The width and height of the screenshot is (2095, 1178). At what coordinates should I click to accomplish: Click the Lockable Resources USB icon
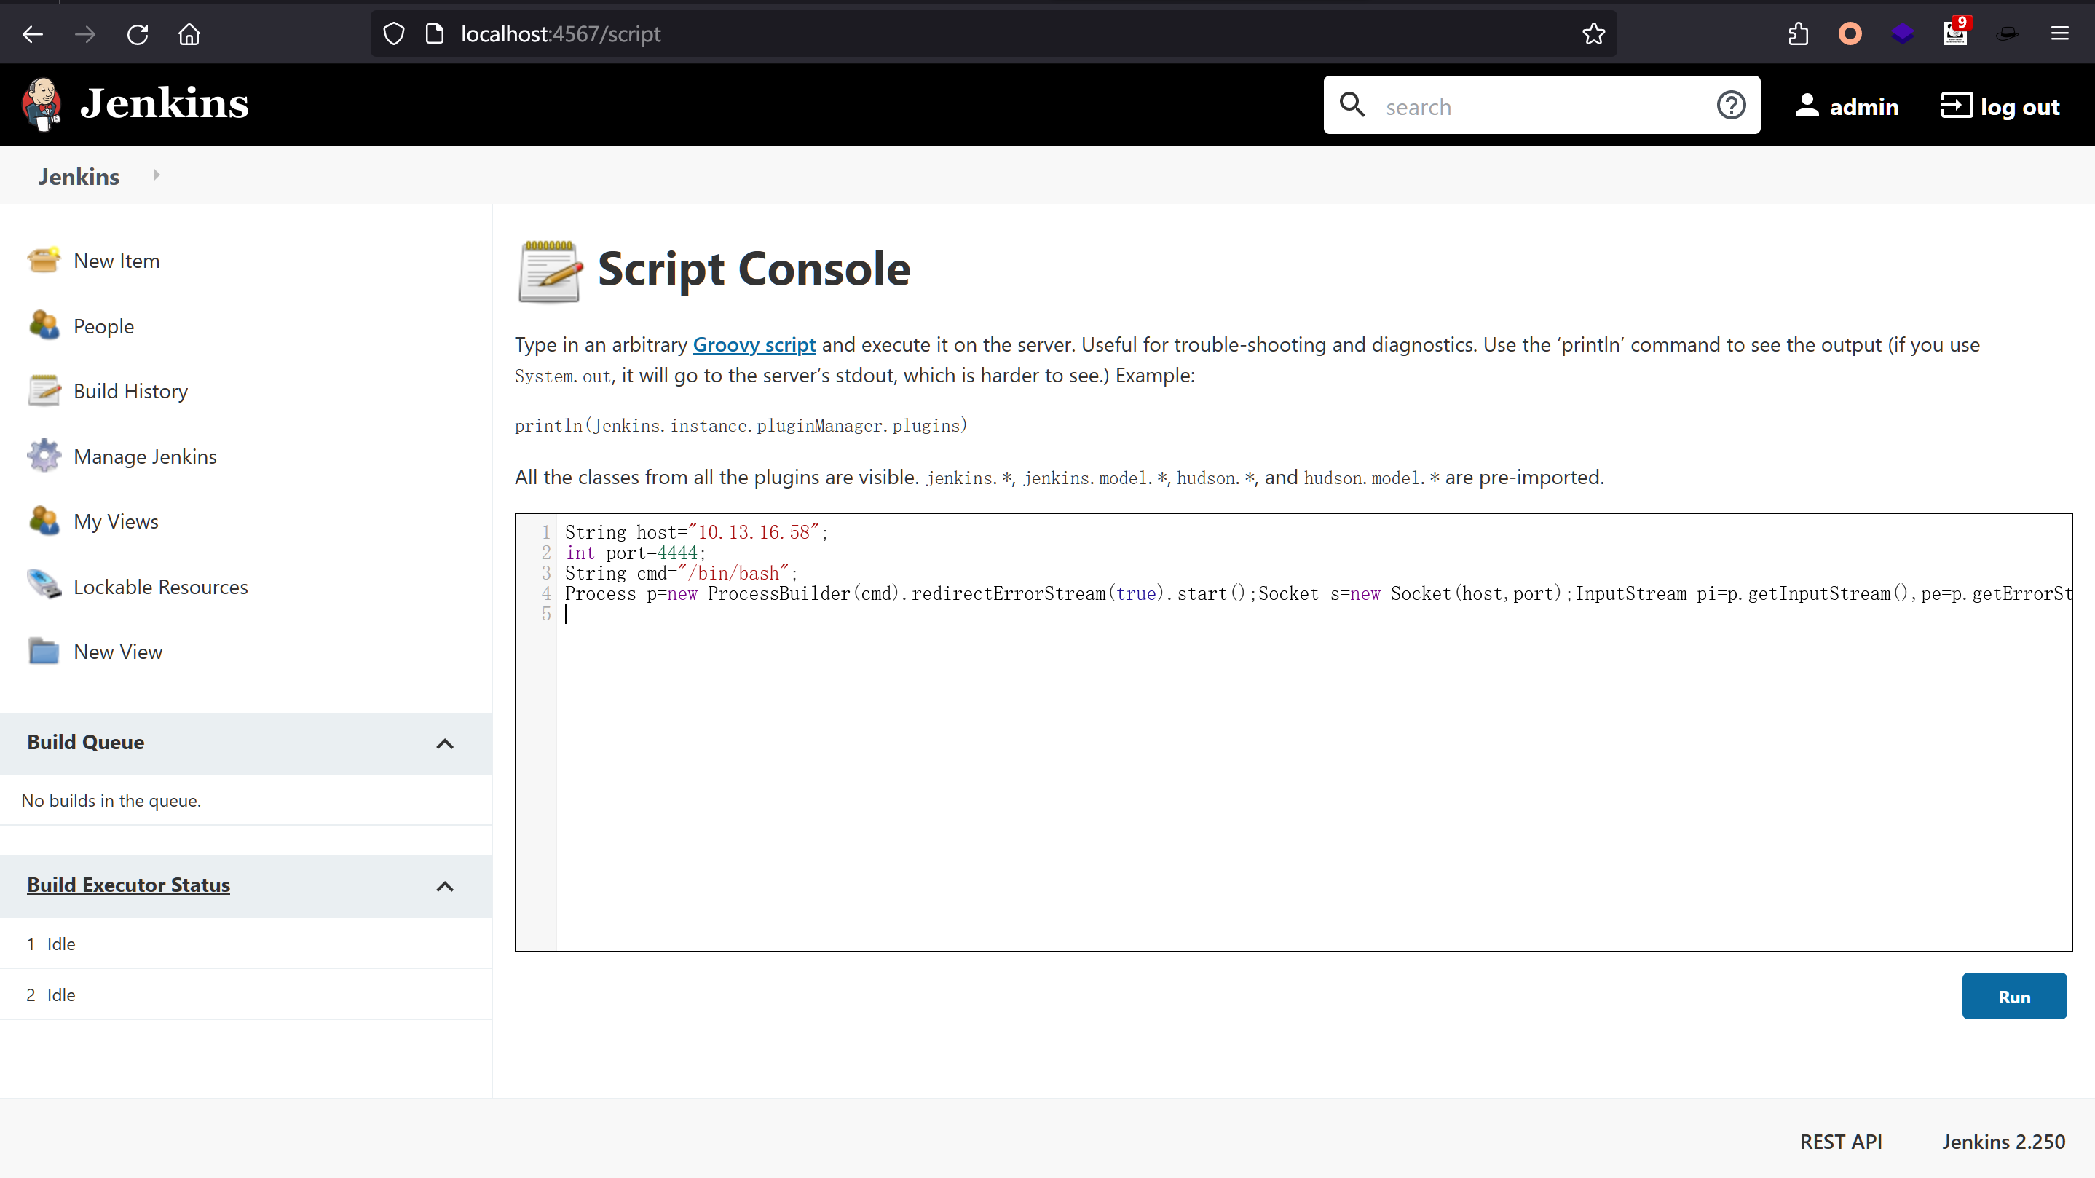coord(44,586)
